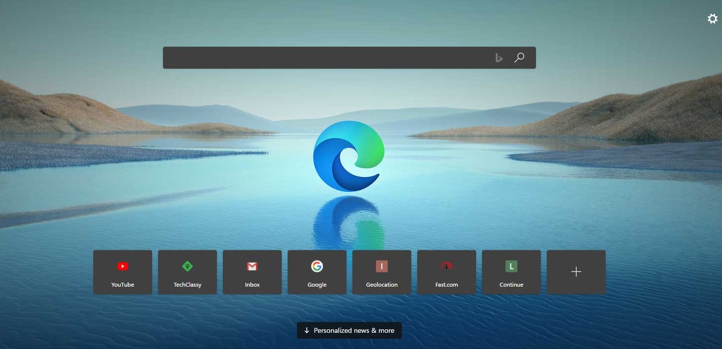Click the colorful Google G icon
722x349 pixels.
coord(317,266)
